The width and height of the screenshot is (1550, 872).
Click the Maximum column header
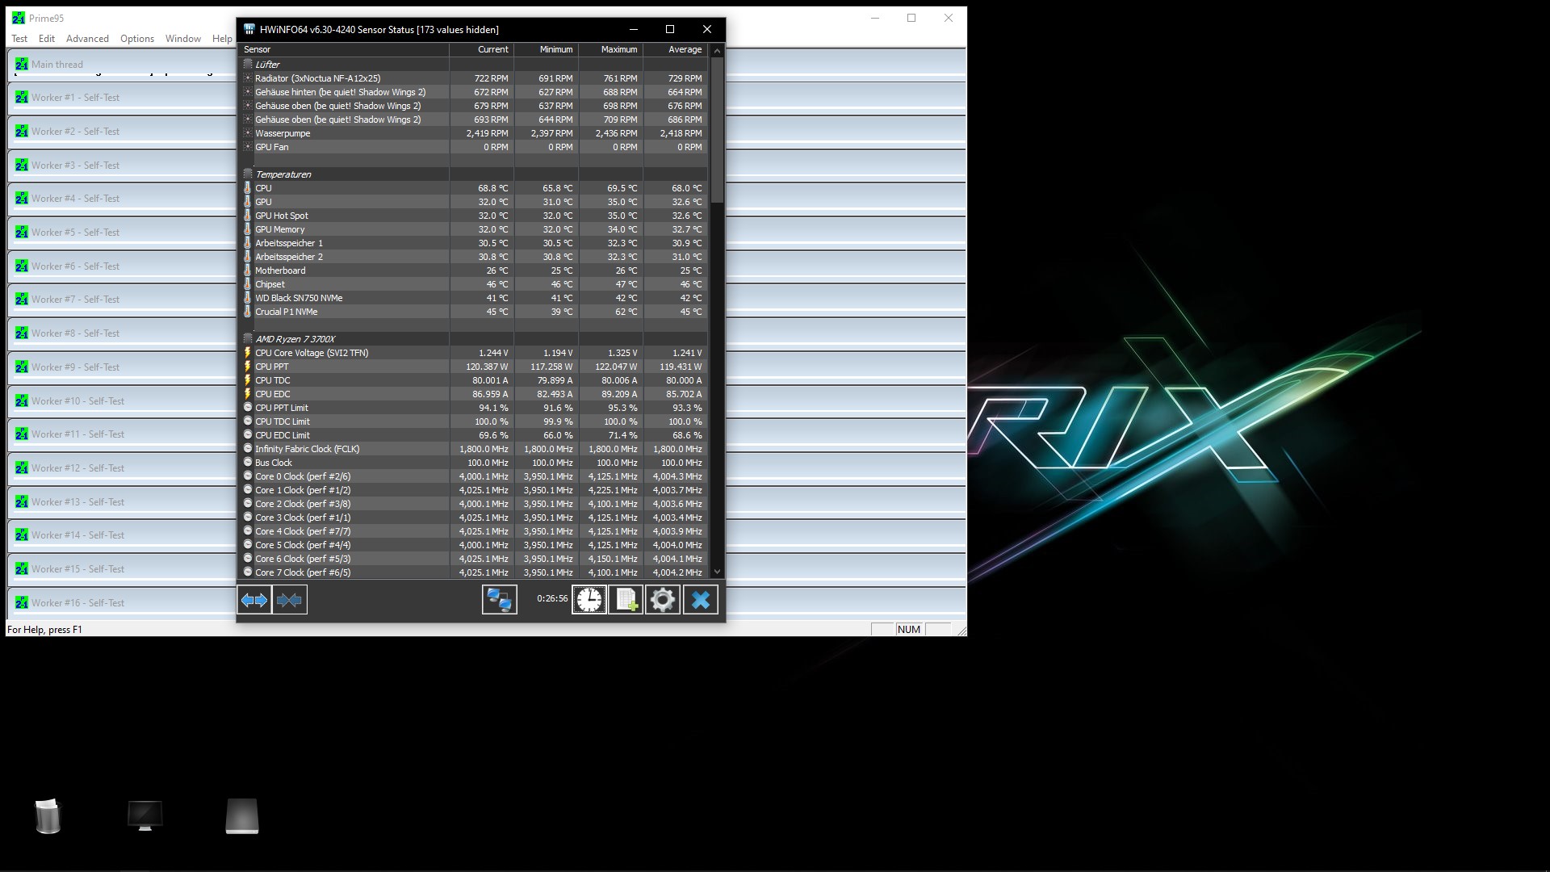click(618, 50)
